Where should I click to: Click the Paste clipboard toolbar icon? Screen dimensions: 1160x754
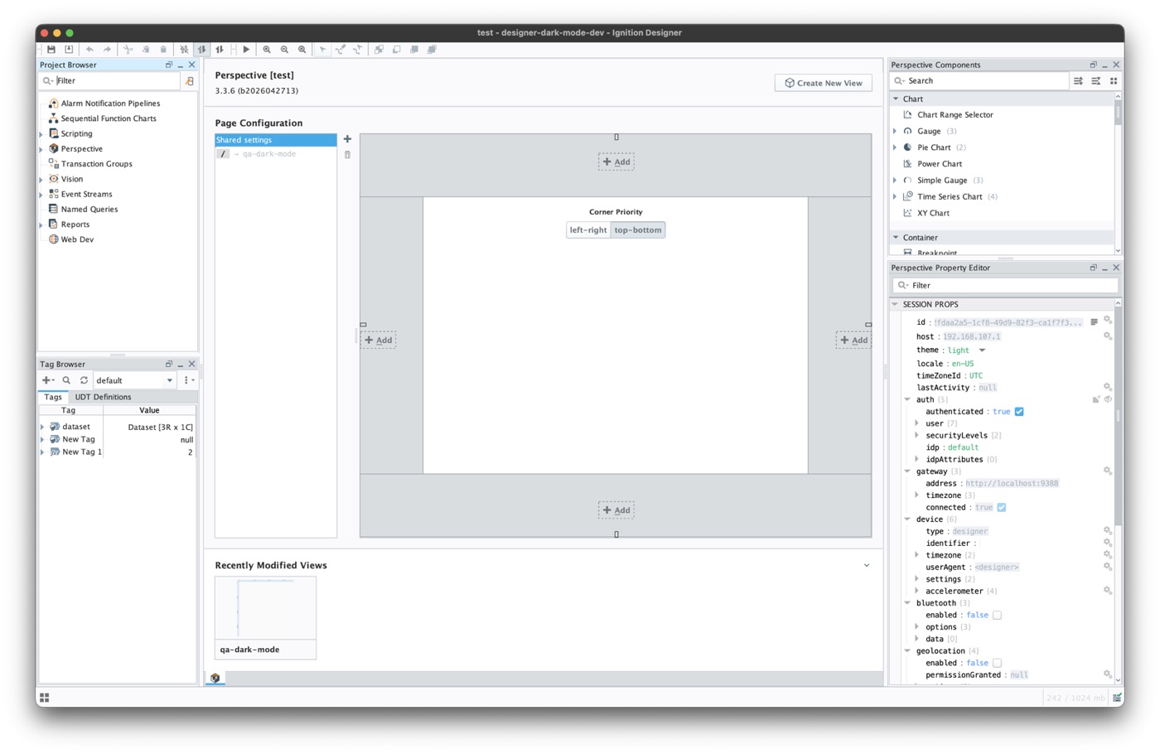coord(163,50)
